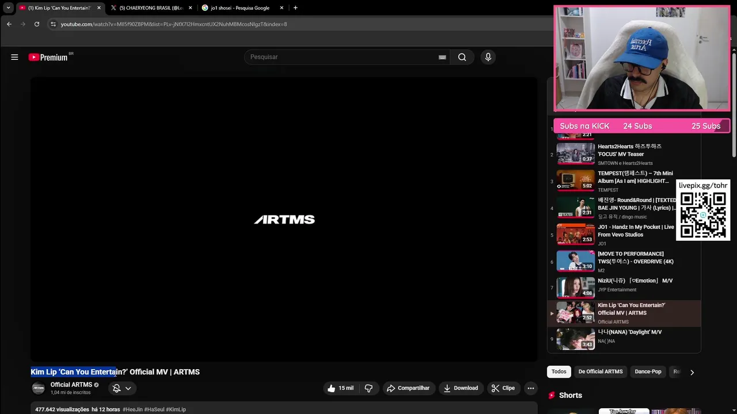Open the browser tab search dropdown
Viewport: 737px width, 414px height.
(x=8, y=8)
